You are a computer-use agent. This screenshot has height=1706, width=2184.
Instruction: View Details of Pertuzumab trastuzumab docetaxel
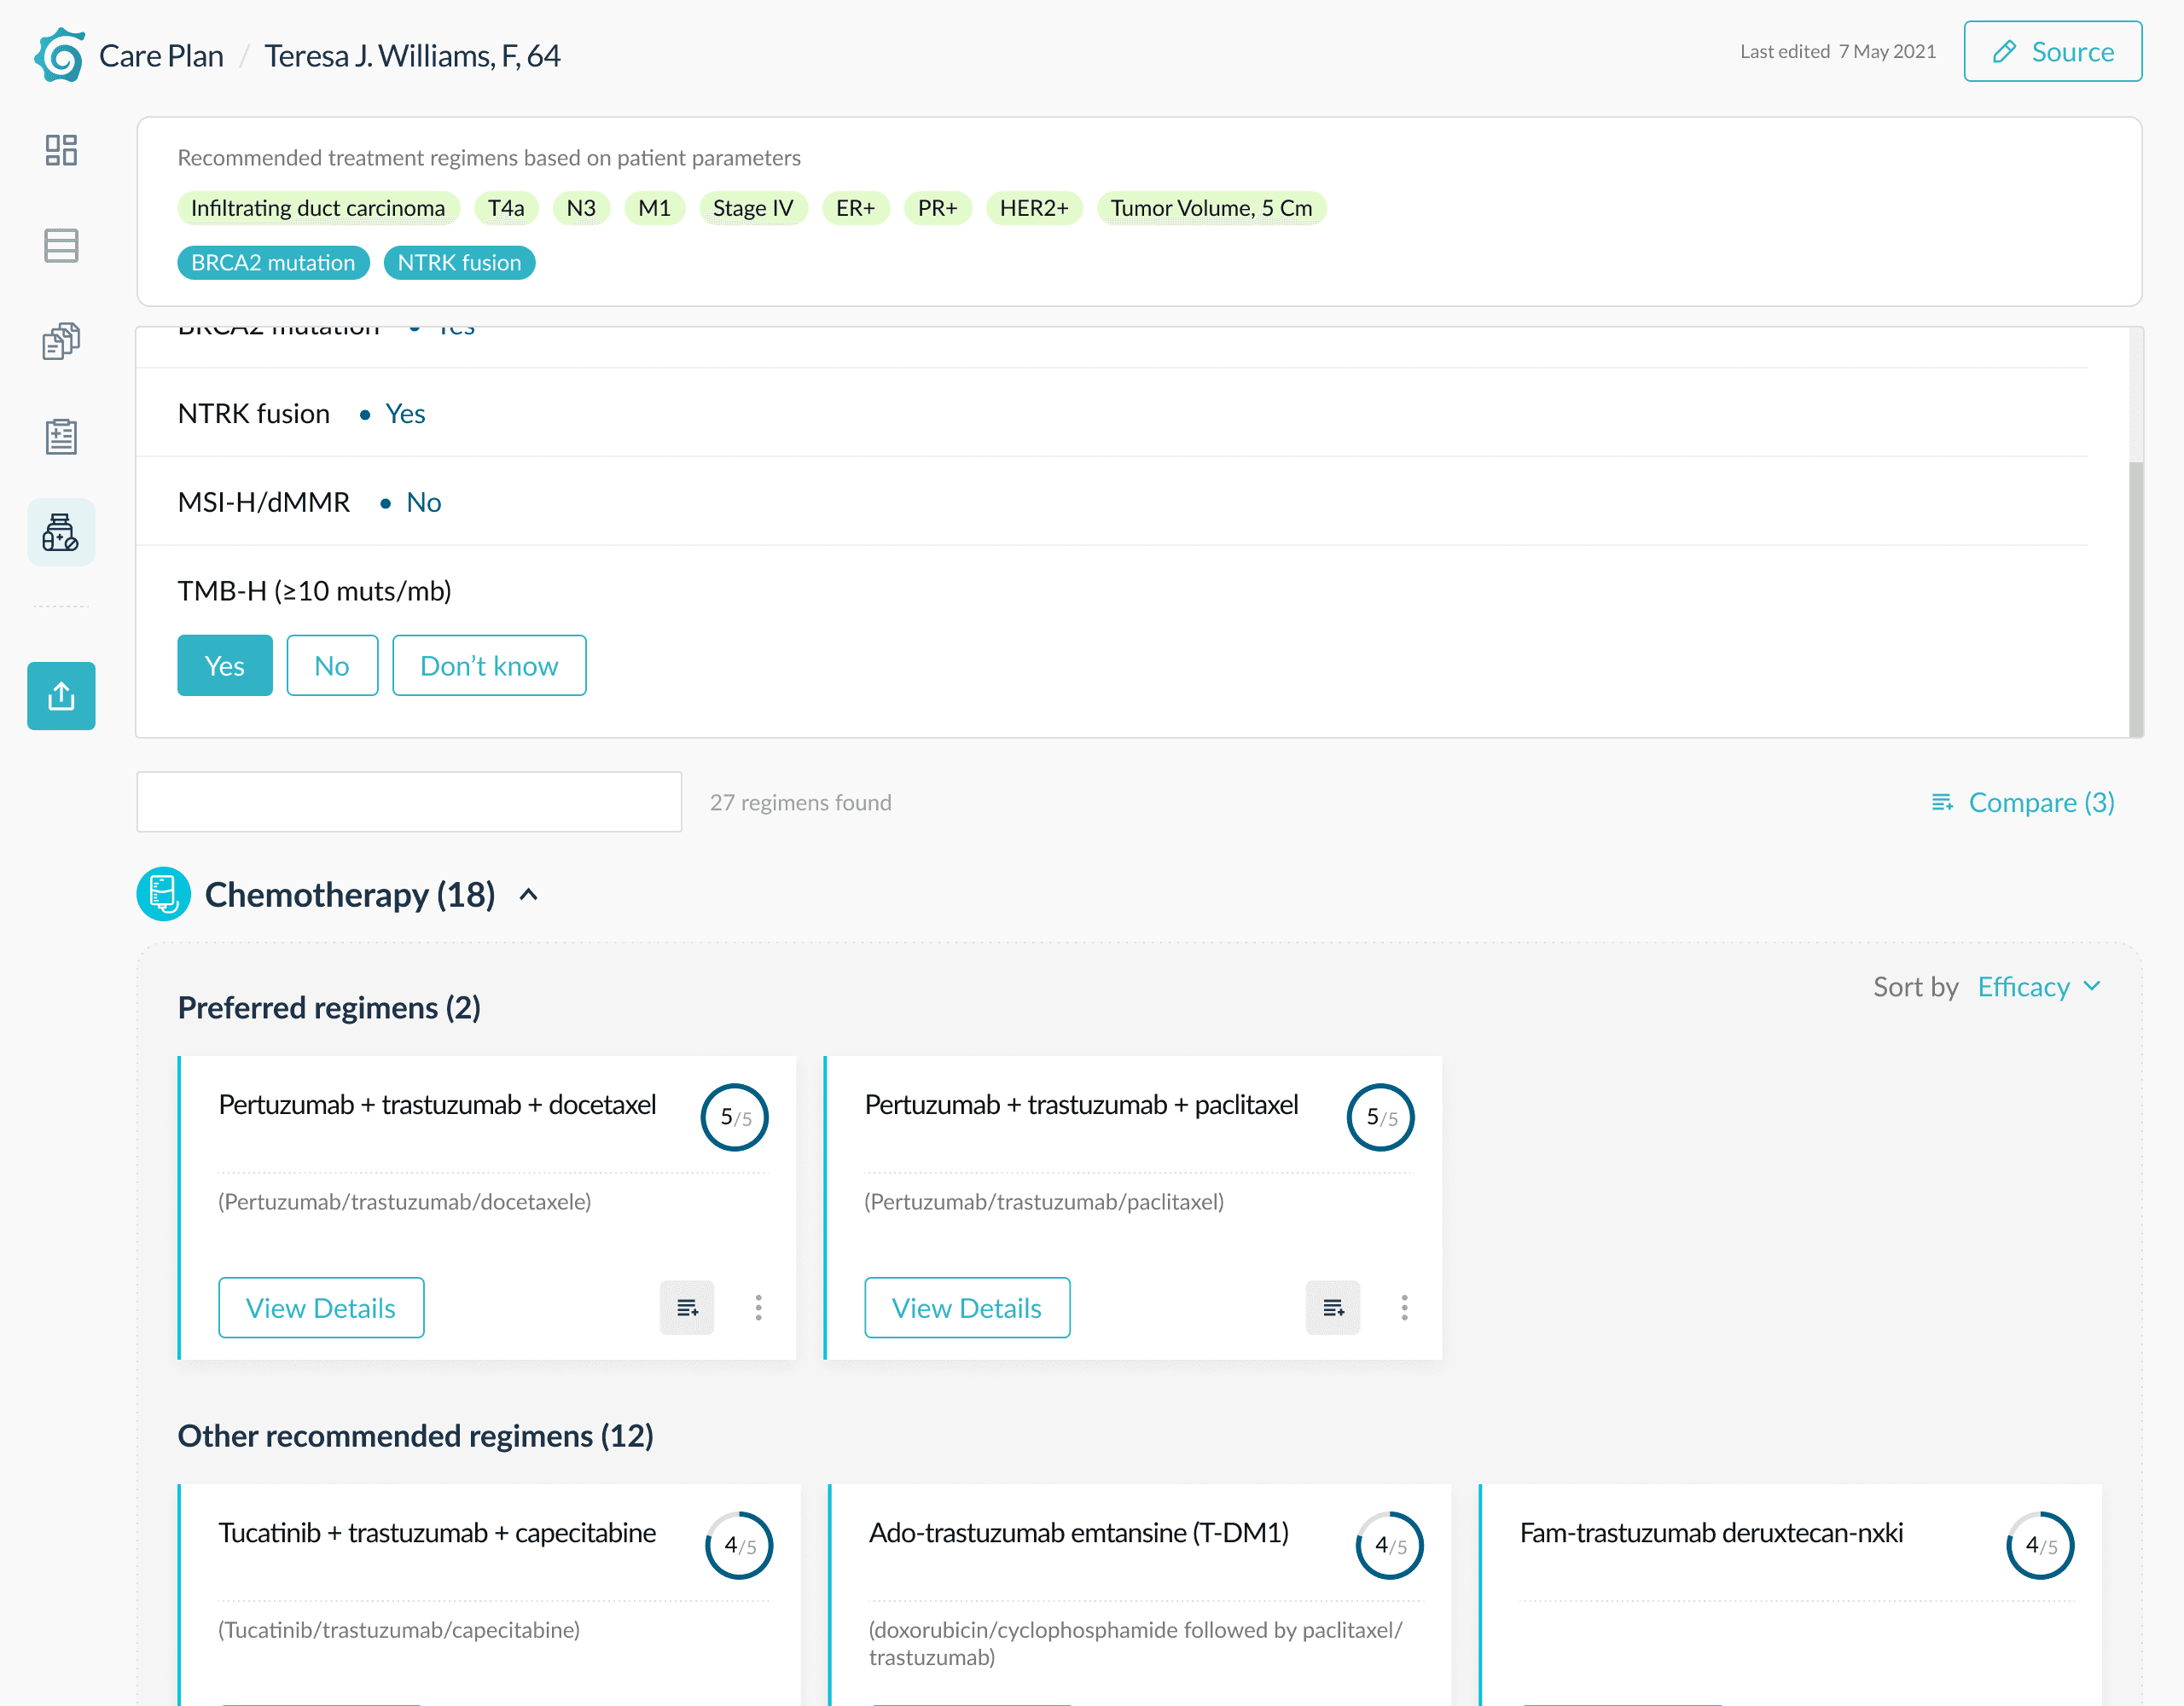[x=321, y=1307]
